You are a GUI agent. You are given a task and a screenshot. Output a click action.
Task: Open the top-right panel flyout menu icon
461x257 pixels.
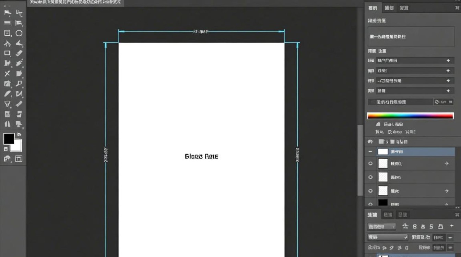(457, 8)
